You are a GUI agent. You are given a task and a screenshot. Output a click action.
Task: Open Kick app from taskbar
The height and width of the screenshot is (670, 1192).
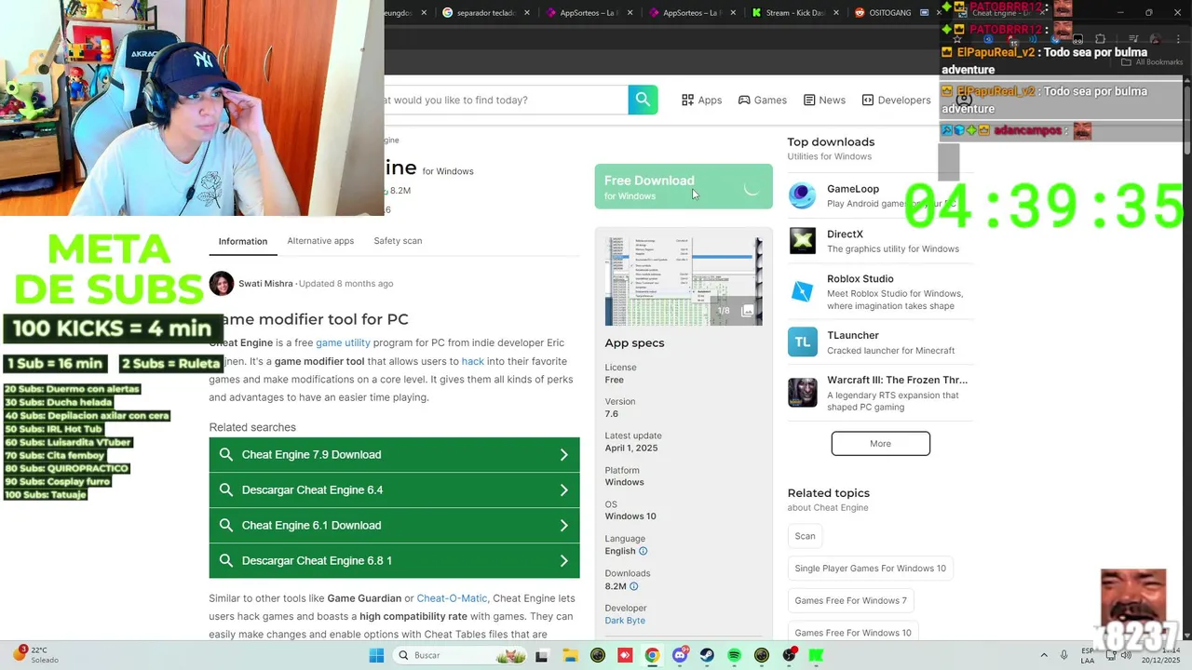pos(817,655)
